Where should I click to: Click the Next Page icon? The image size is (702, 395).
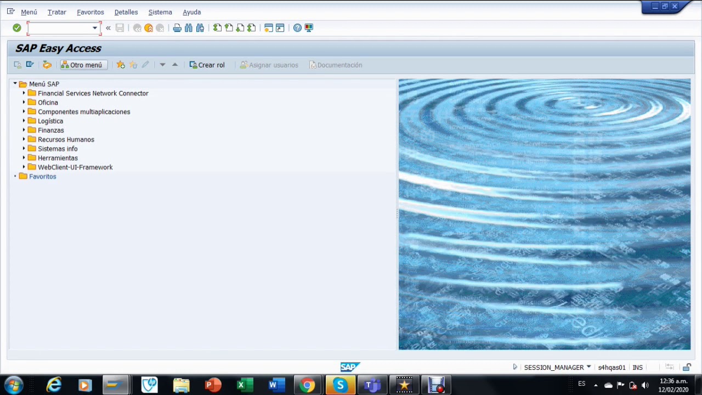click(240, 28)
